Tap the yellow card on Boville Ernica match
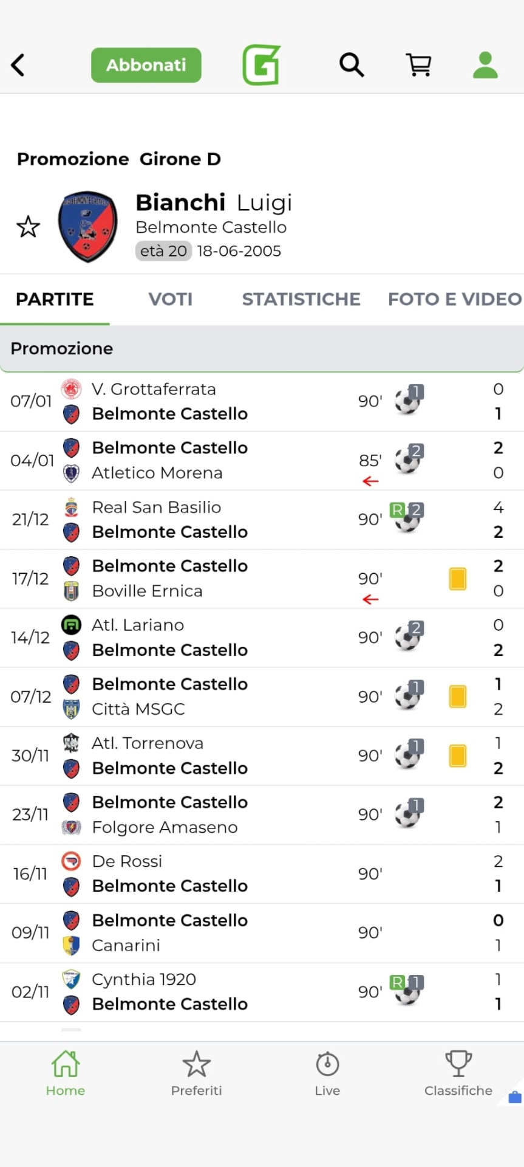524x1167 pixels. pyautogui.click(x=458, y=579)
